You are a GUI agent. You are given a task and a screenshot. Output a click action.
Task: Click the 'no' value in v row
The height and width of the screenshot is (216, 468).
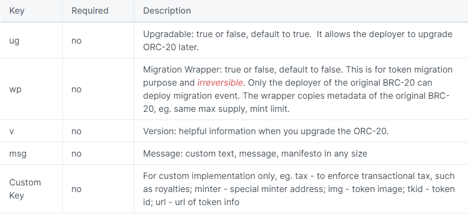(x=76, y=131)
